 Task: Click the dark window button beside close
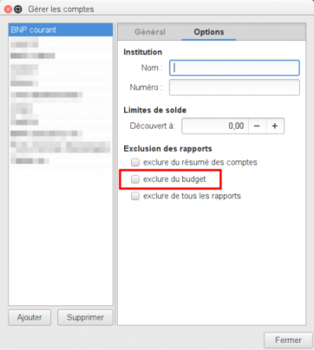[x=18, y=9]
